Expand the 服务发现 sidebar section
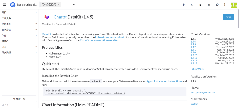Viewport: 239px width, 108px height. 19,30
